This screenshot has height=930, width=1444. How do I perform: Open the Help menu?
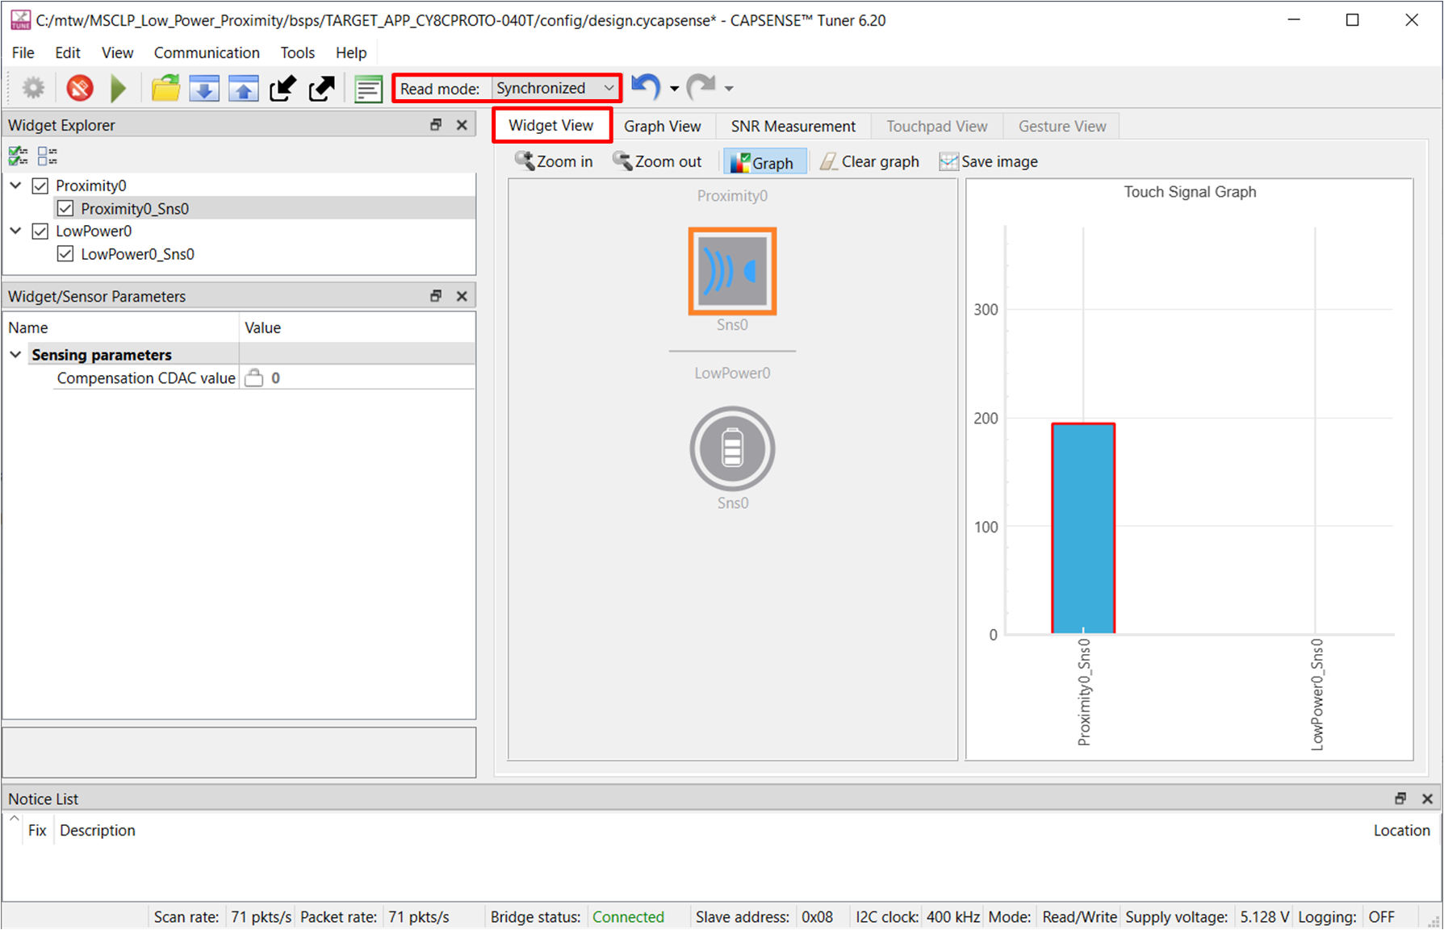(351, 52)
